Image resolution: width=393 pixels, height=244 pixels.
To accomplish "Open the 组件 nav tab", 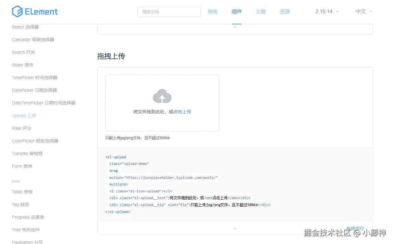I will 237,12.
